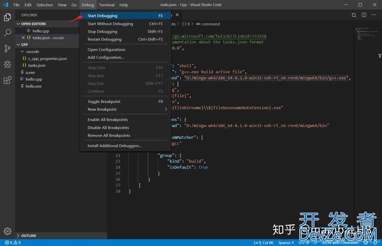Choose Enable All Breakpoints
382x246 pixels.
pyautogui.click(x=125, y=120)
